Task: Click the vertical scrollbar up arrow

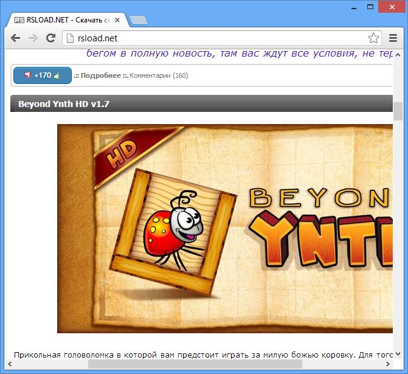Action: (x=398, y=55)
